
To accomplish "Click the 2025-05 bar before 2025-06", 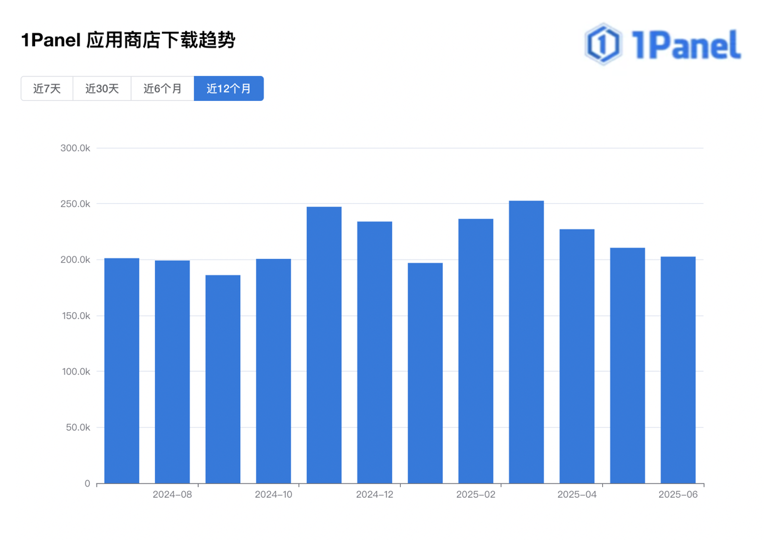I will click(x=628, y=366).
